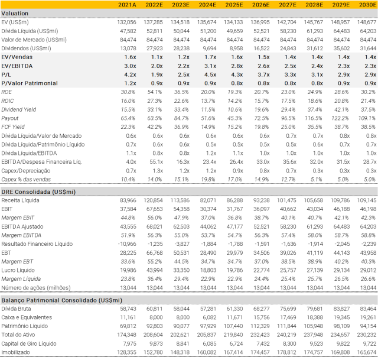Select the 2021A column header

[x=127, y=4]
